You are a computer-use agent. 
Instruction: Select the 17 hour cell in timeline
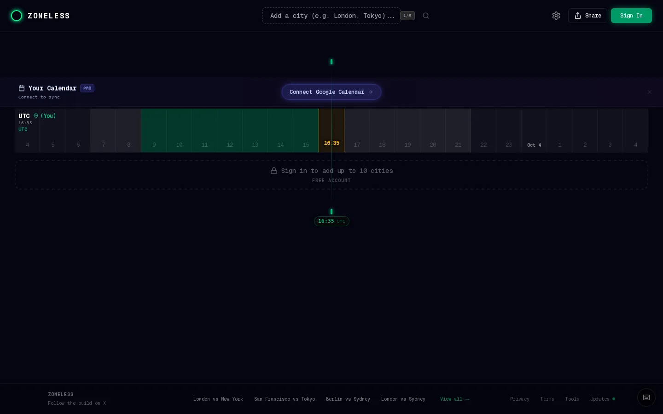pyautogui.click(x=357, y=131)
